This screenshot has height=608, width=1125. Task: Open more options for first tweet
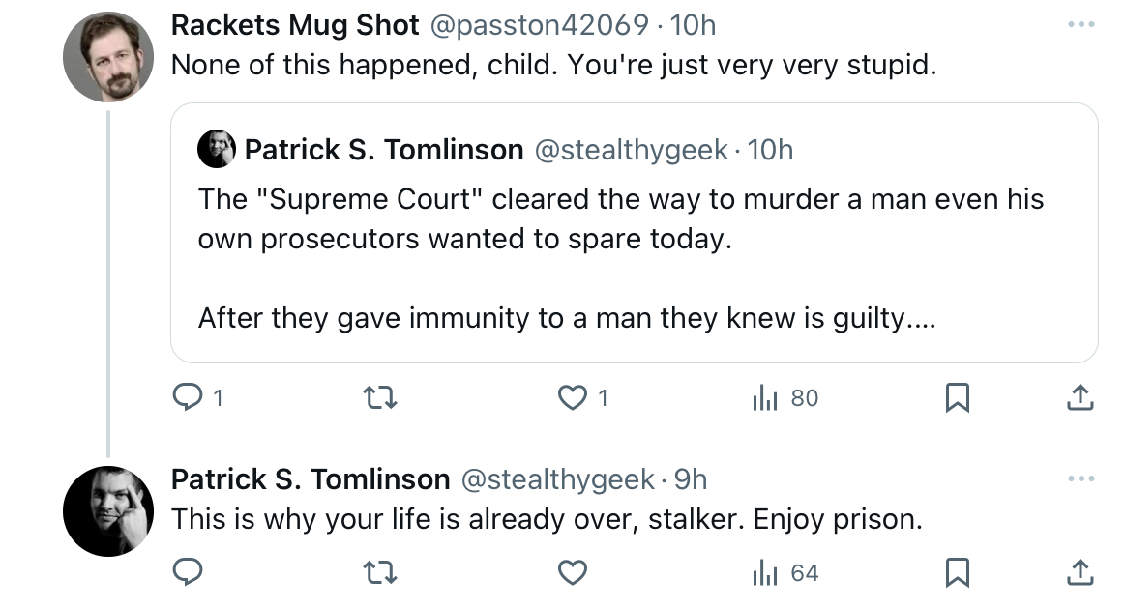coord(1081,24)
